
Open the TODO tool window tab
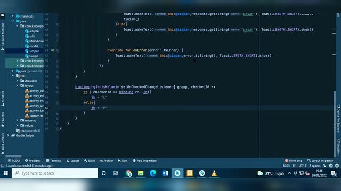click(14, 161)
